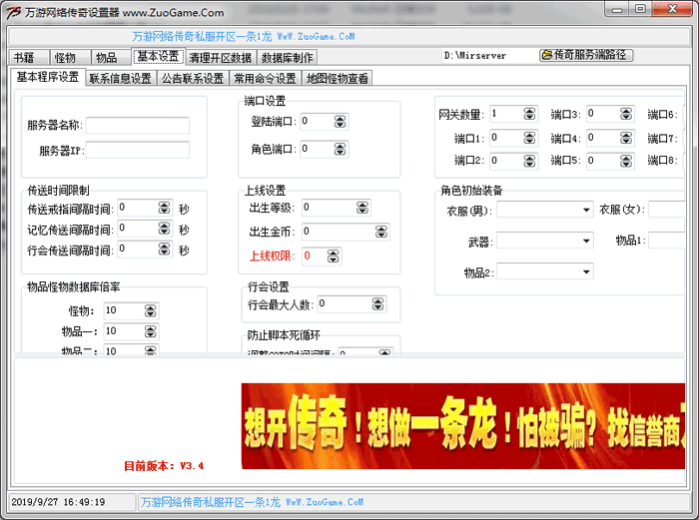Click the 上线权限 spinner arrows
The image size is (699, 520).
coord(333,257)
